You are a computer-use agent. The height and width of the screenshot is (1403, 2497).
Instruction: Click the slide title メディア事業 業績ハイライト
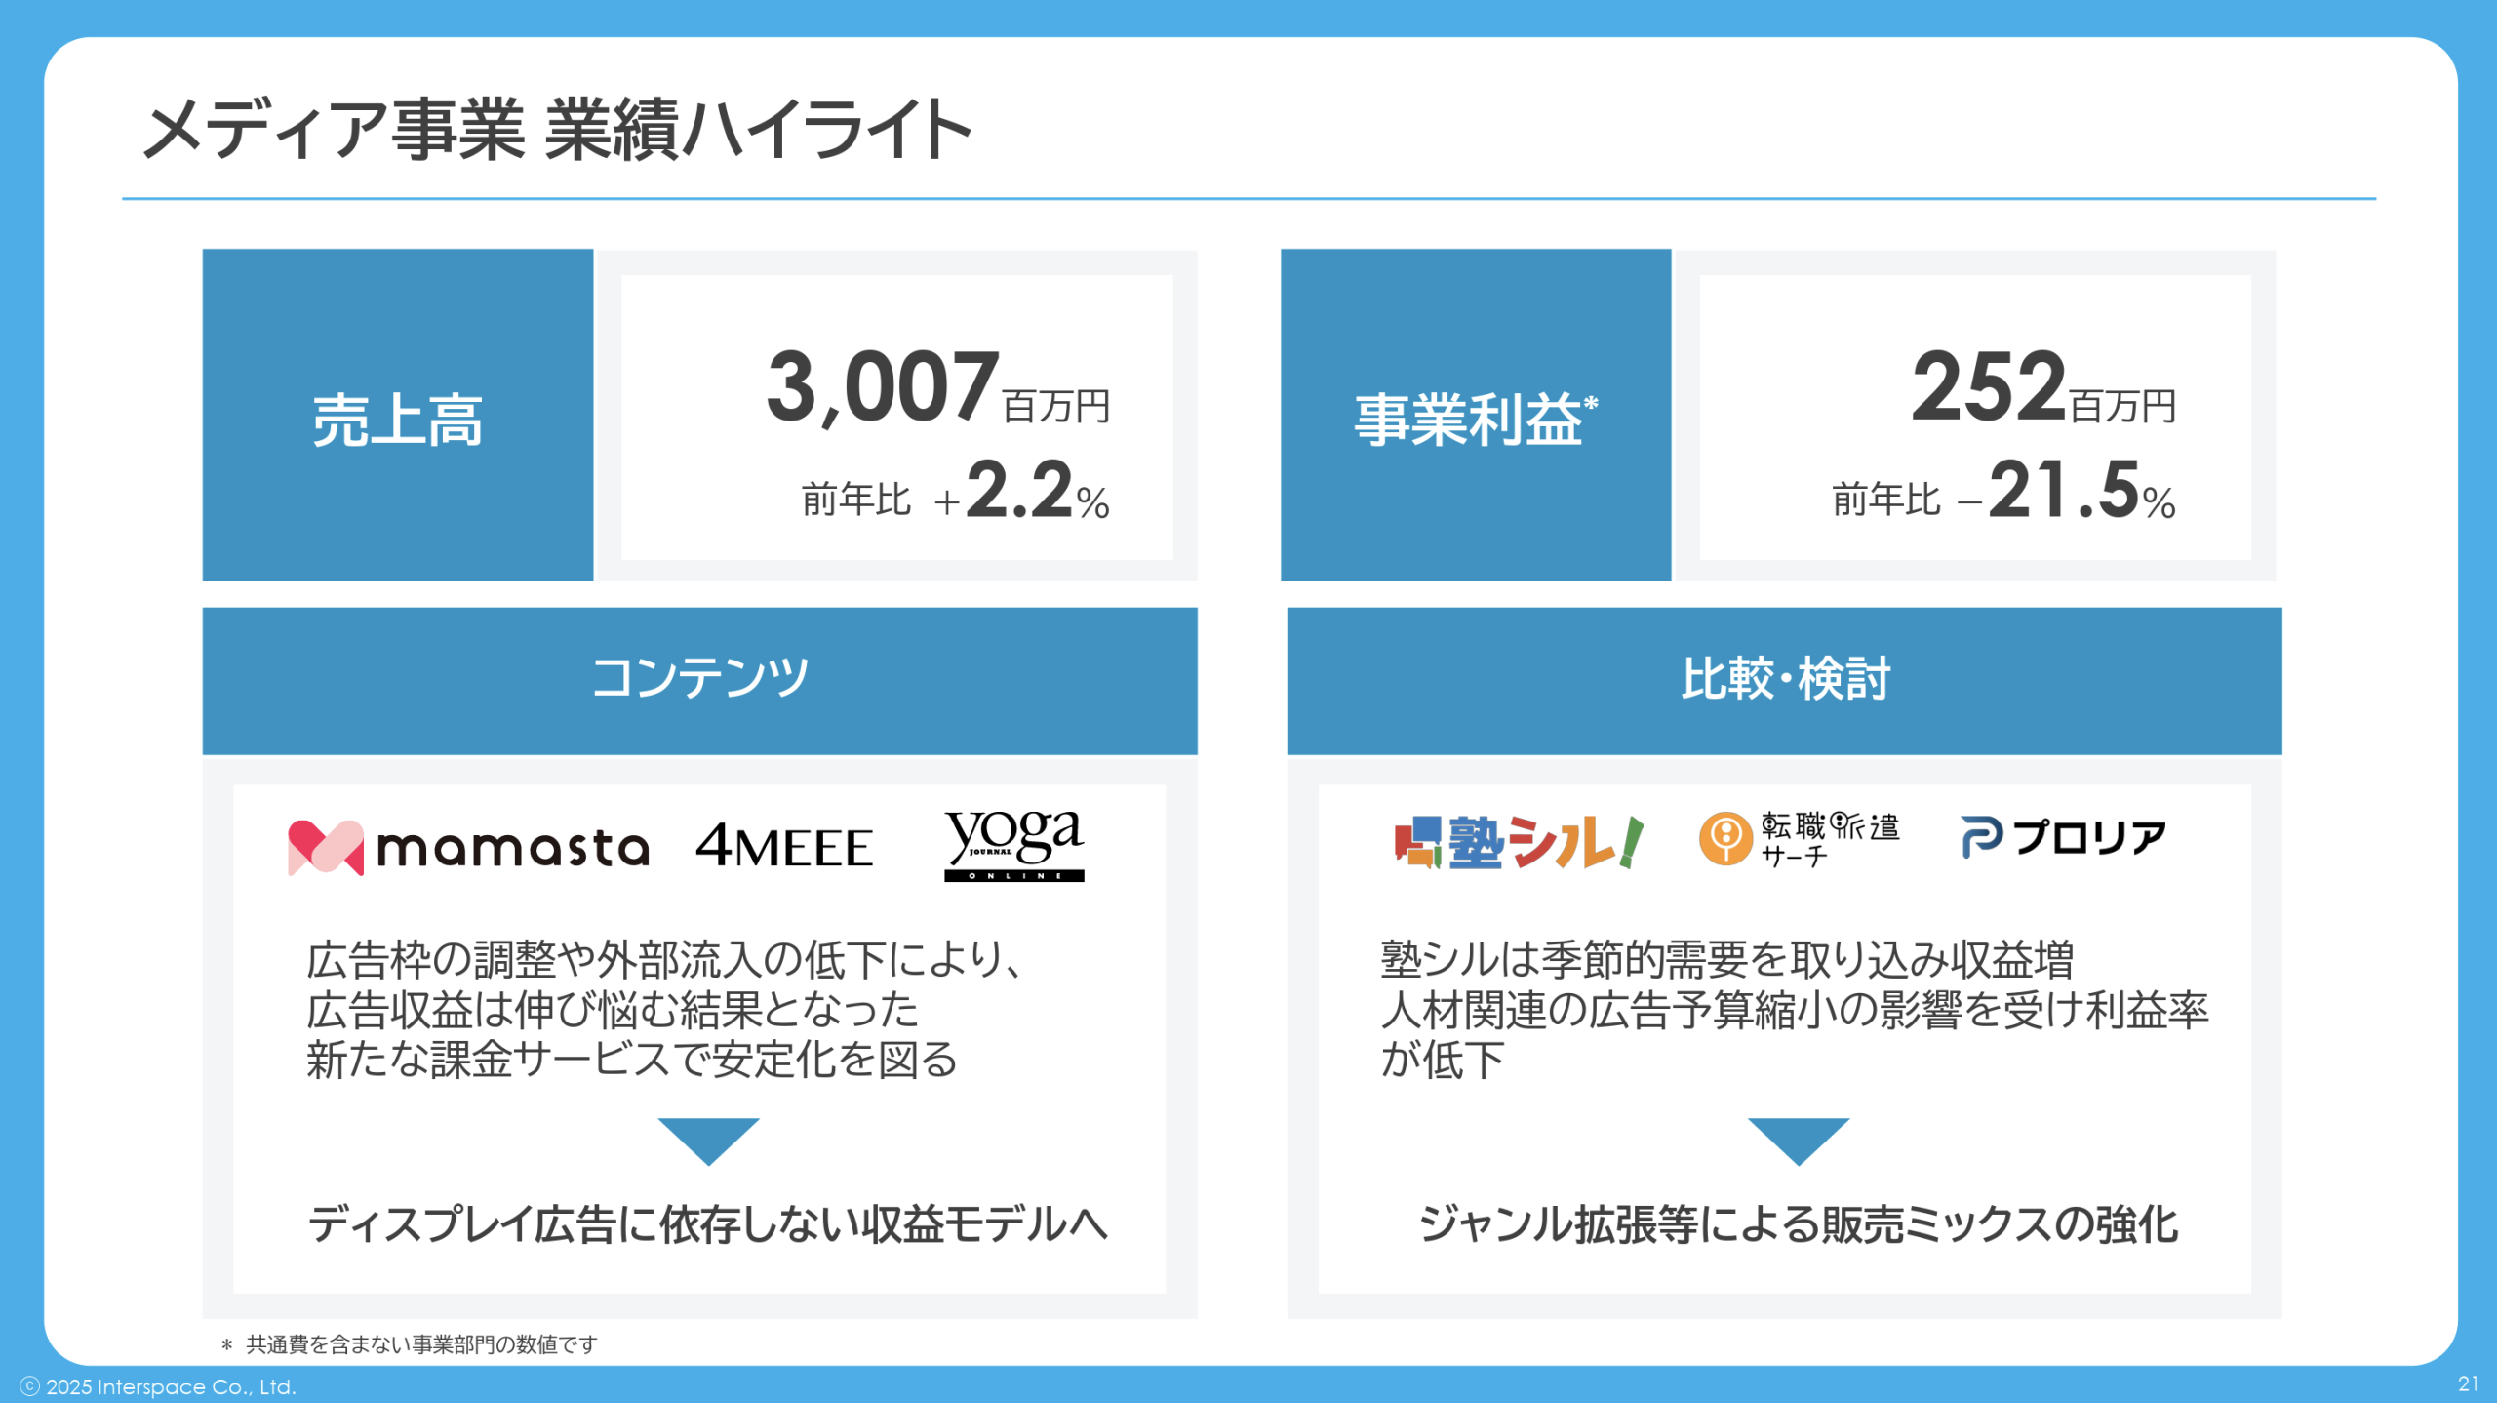tap(557, 129)
